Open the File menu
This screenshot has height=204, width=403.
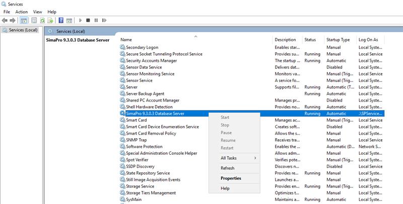pyautogui.click(x=7, y=12)
